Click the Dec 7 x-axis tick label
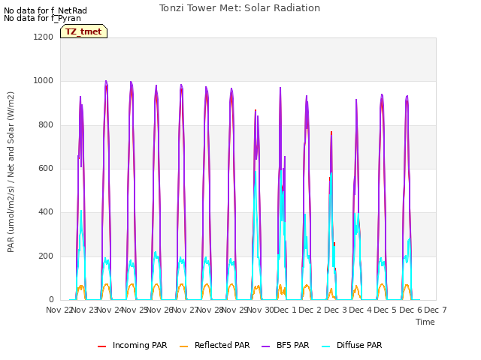The height and width of the screenshot is (360, 481). point(435,310)
